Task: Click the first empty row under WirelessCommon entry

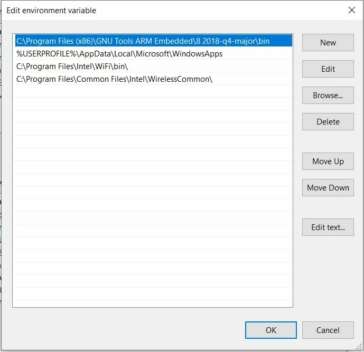Action: [153, 91]
